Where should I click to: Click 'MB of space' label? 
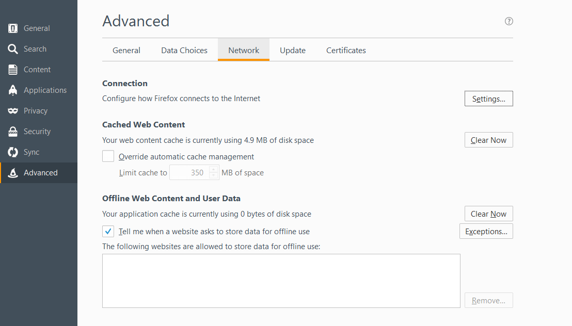coord(243,173)
